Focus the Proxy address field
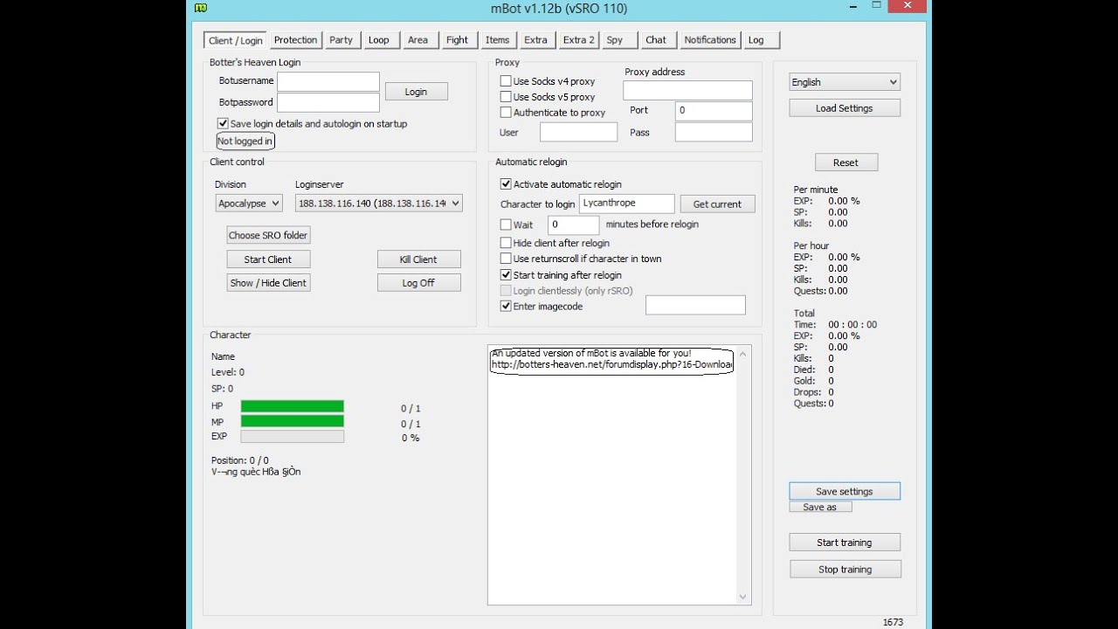 tap(687, 90)
